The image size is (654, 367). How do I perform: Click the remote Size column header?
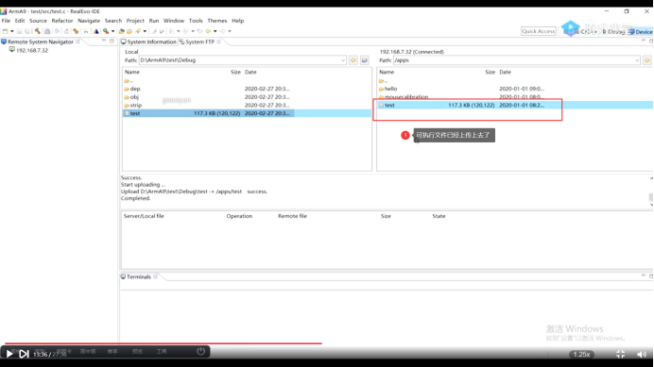tap(491, 72)
